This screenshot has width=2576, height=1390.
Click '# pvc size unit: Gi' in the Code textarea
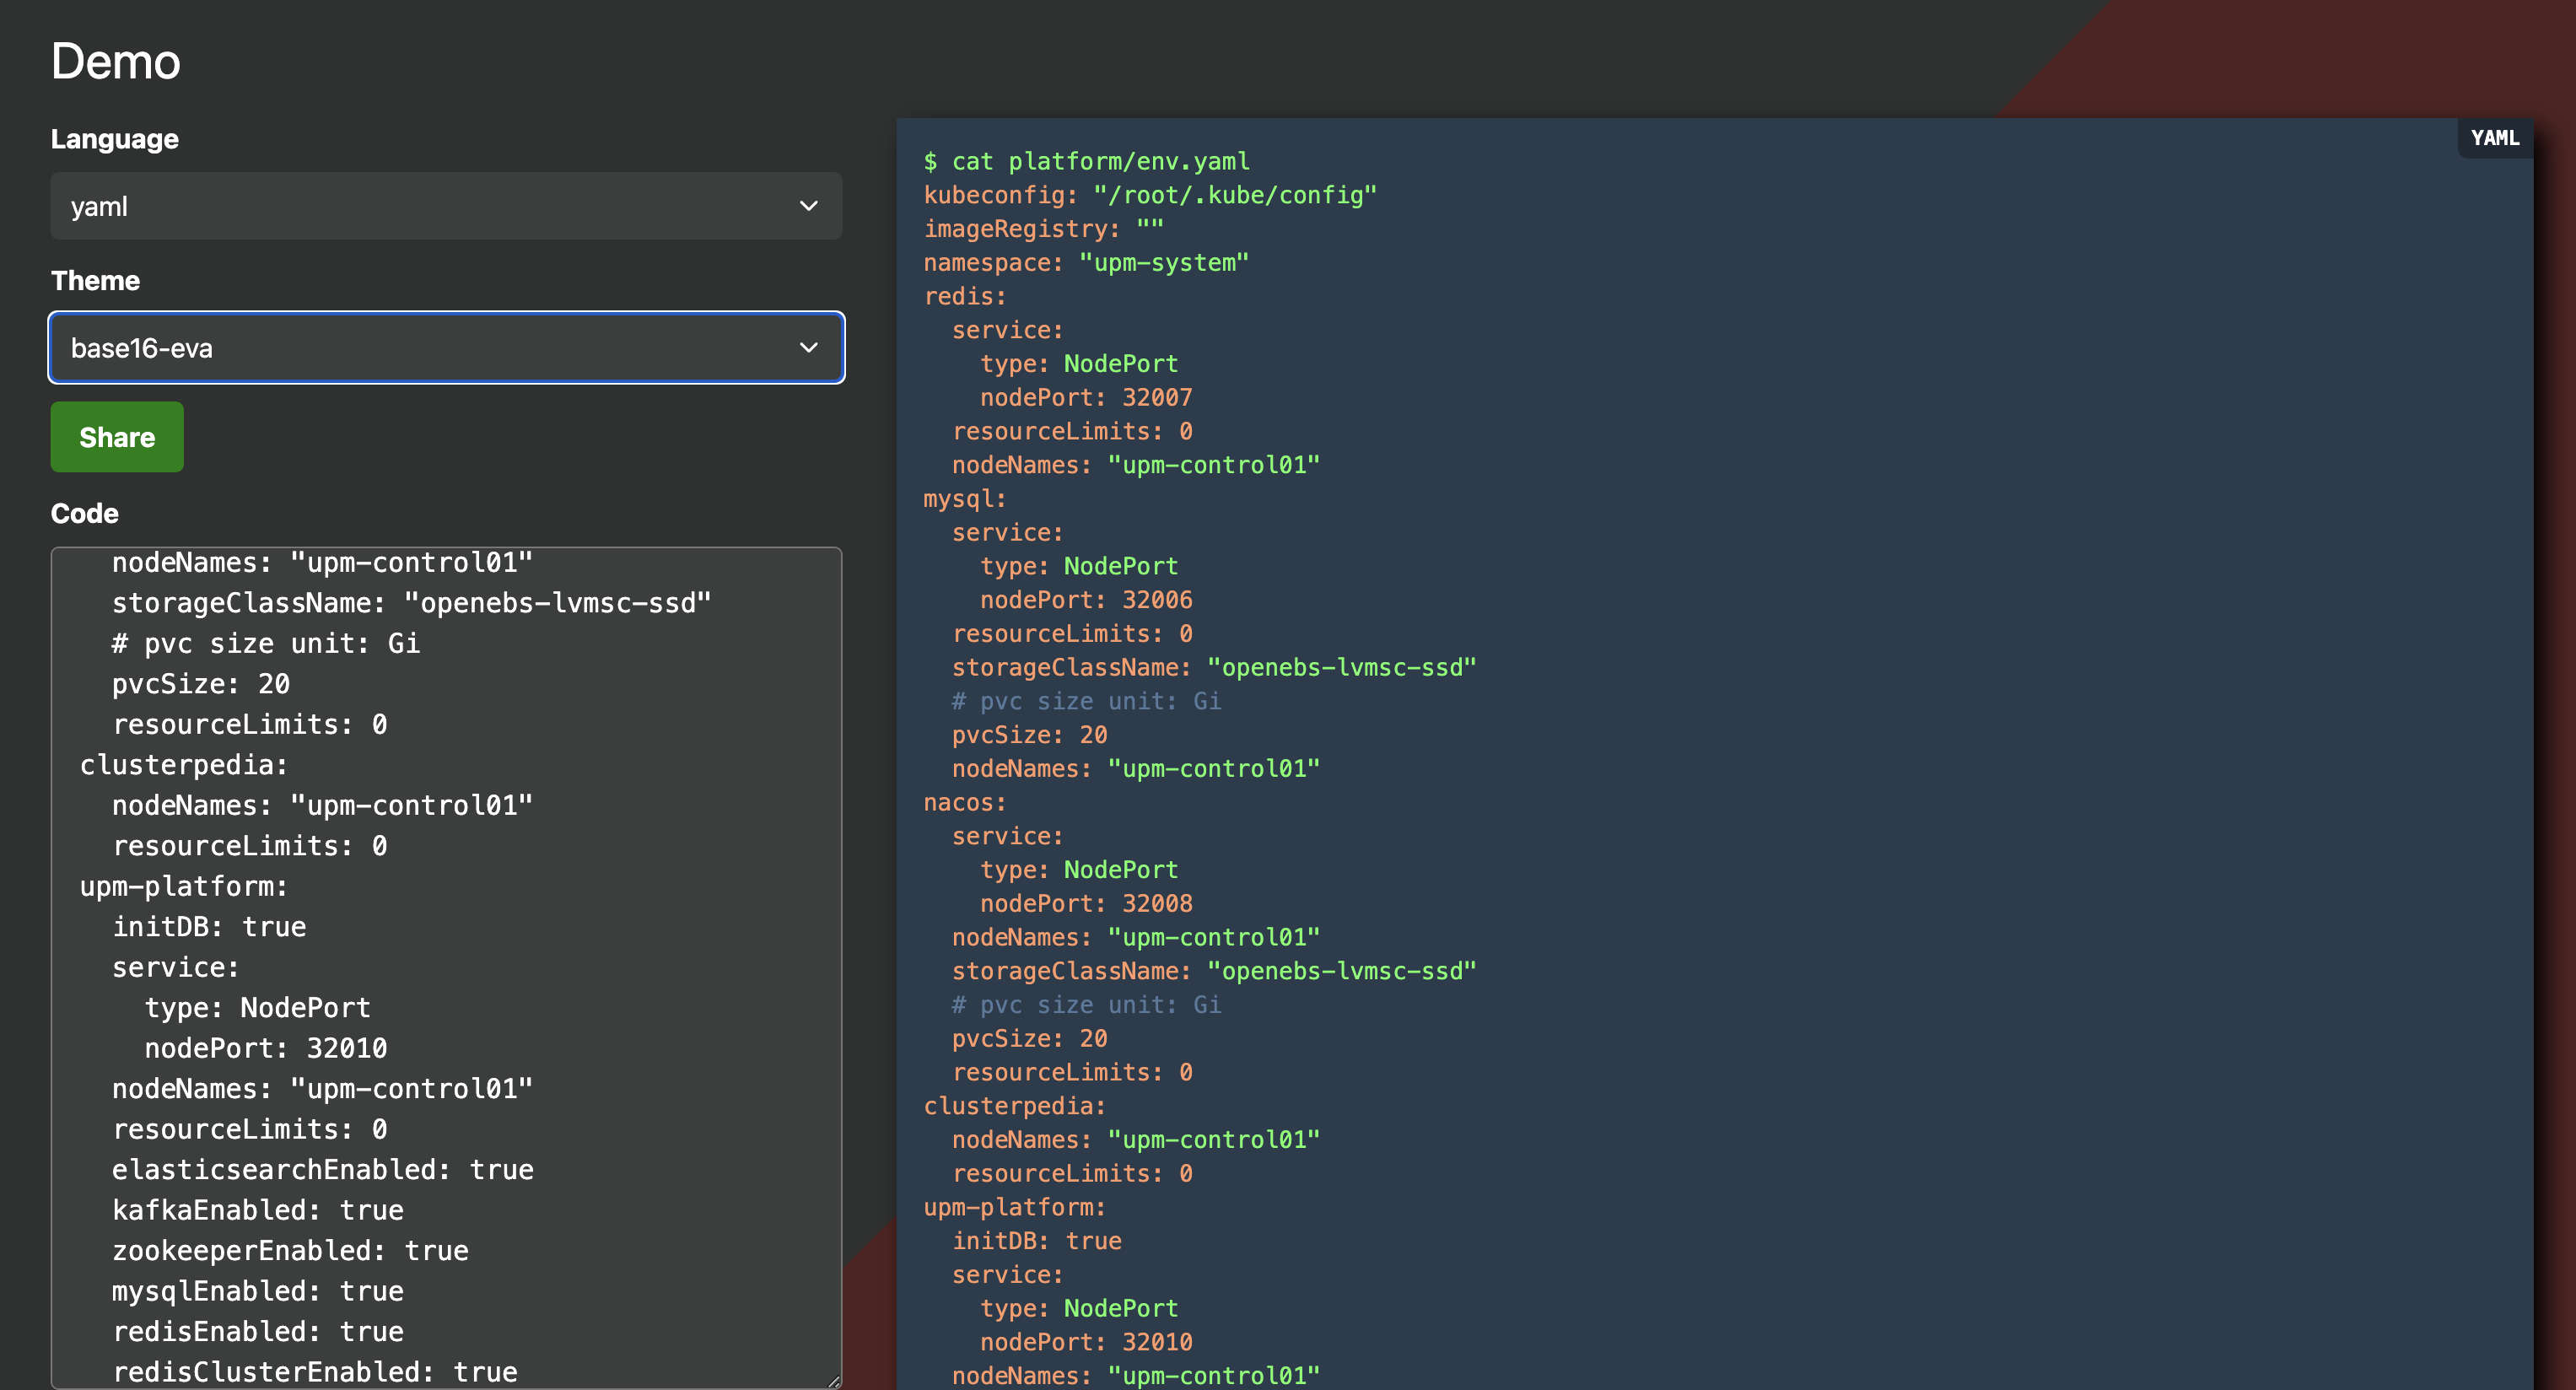click(x=266, y=644)
